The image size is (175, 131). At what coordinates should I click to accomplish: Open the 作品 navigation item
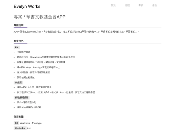coord(155,5)
